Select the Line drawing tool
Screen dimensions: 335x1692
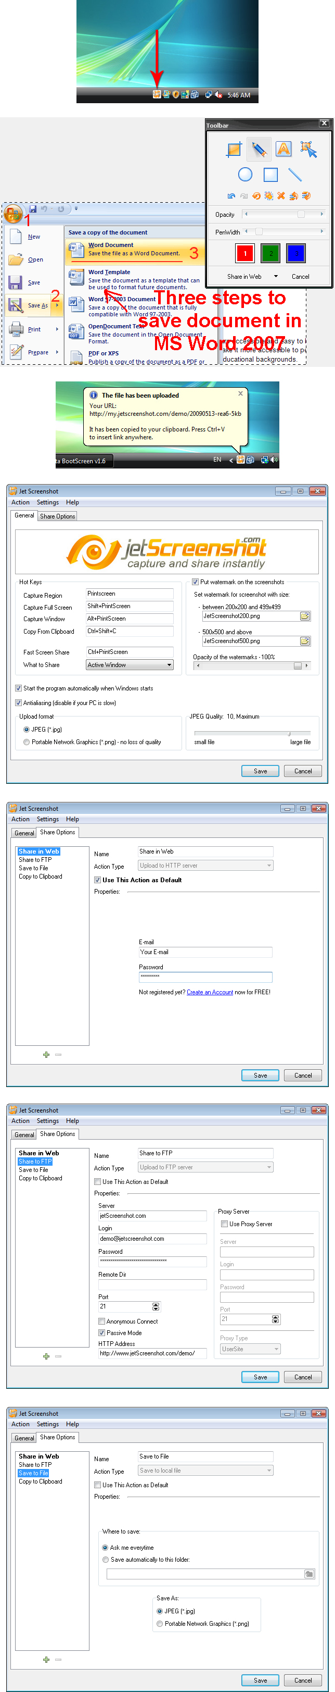coord(295,175)
